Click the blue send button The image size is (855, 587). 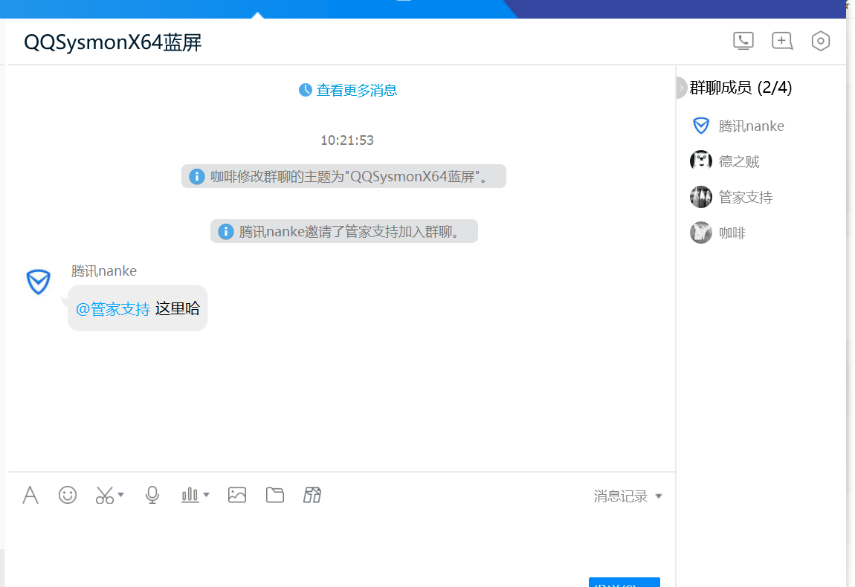click(x=625, y=582)
